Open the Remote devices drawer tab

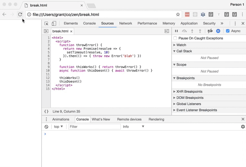tap(129, 119)
